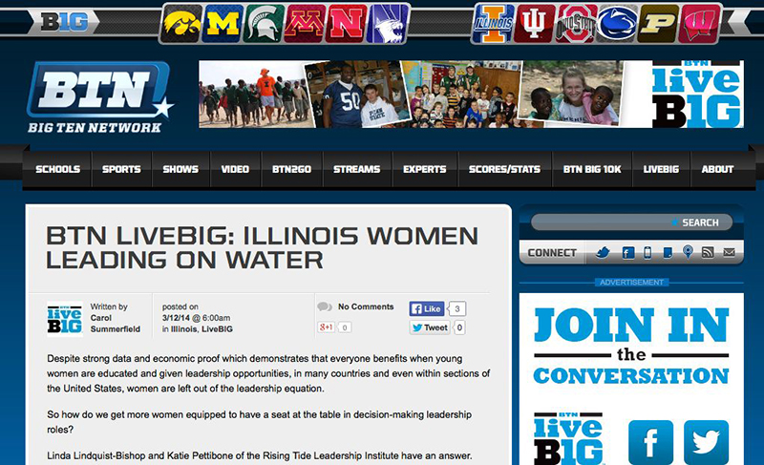
Task: Open the Northwestern Wildcats logo
Action: point(388,23)
